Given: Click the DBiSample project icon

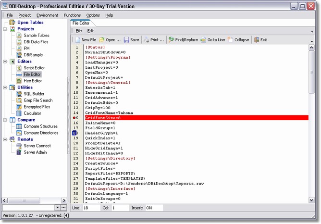Looking at the screenshot, I should click(19, 55).
